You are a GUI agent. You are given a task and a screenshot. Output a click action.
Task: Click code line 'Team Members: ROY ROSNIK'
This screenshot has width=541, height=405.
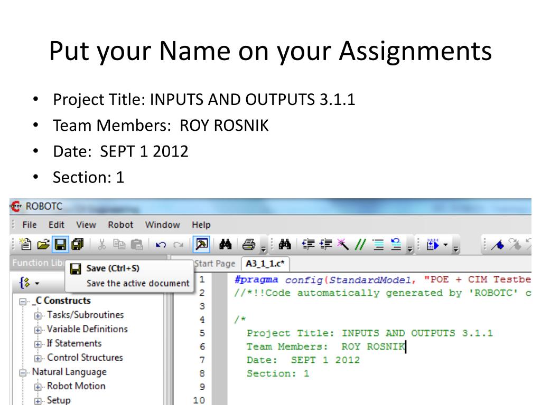(x=325, y=346)
